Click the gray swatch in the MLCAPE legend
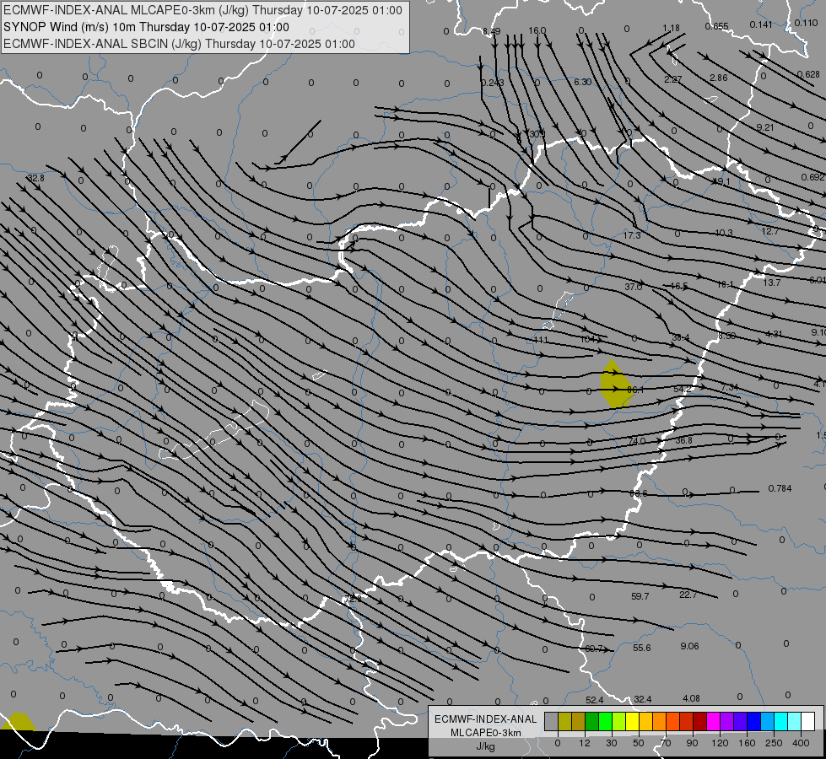This screenshot has width=826, height=759. click(x=551, y=721)
